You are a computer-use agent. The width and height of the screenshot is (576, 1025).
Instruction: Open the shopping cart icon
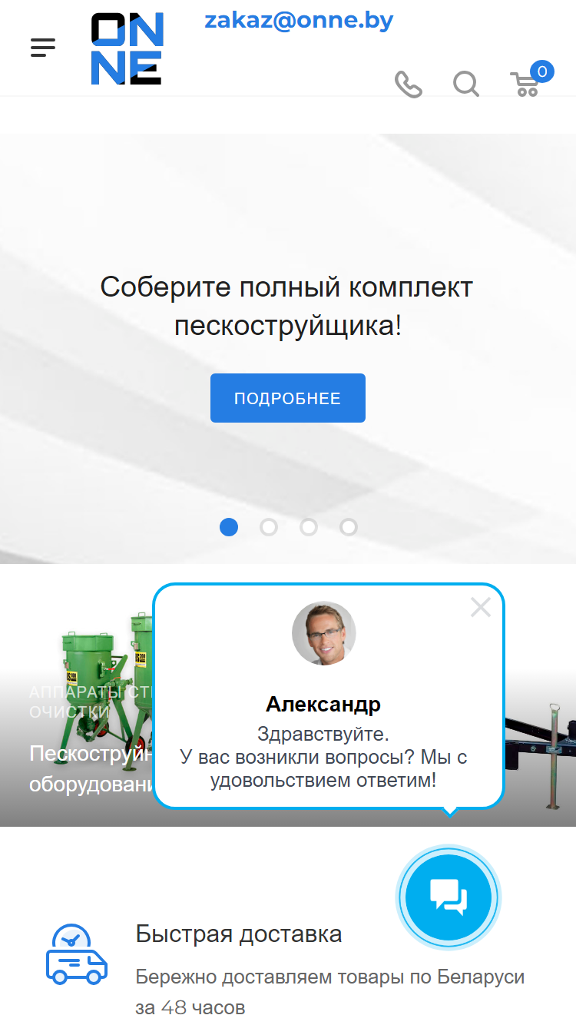pyautogui.click(x=525, y=84)
